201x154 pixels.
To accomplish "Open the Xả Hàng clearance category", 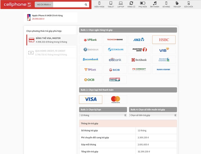I will [x=166, y=5].
